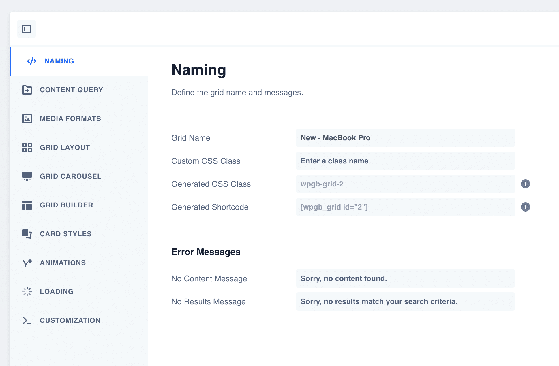Click the Grid Builder layout icon
Viewport: 559px width, 366px height.
point(27,205)
